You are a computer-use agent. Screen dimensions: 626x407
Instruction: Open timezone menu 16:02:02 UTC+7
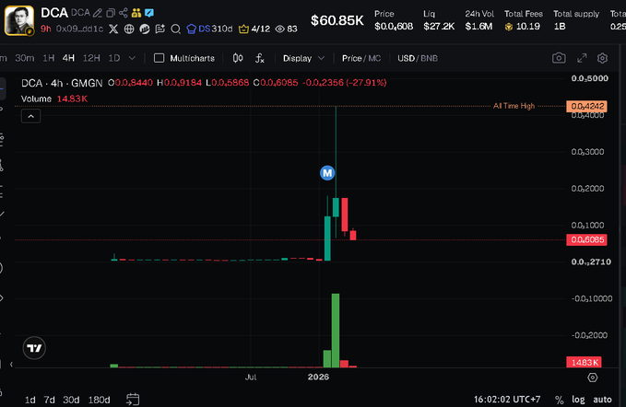point(507,400)
